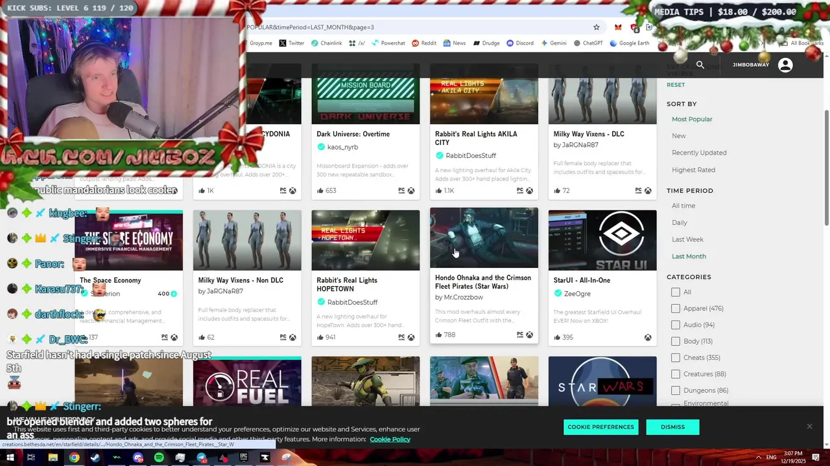Set time period to Daily
Screen dimensions: 830x466
point(680,223)
